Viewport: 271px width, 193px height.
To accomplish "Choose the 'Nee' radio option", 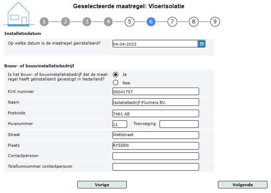I will coord(115,83).
